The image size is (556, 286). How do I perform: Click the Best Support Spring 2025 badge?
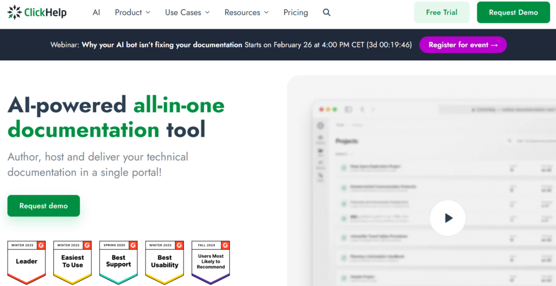tap(118, 262)
